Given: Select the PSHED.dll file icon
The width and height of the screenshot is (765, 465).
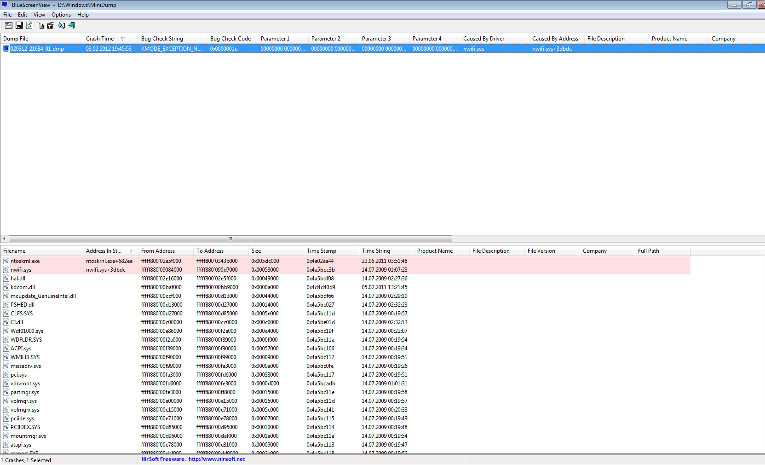Looking at the screenshot, I should coord(6,305).
